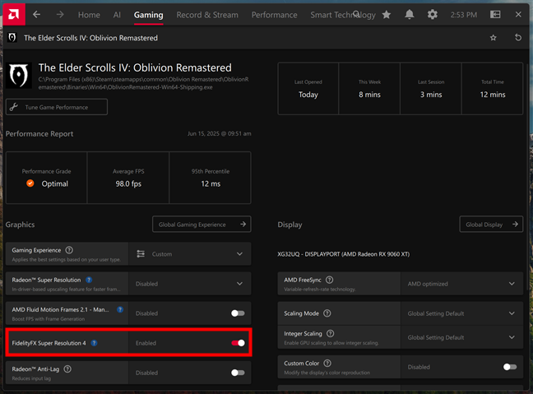Click the Last Session 3 mins tile
The image size is (533, 394).
point(431,89)
